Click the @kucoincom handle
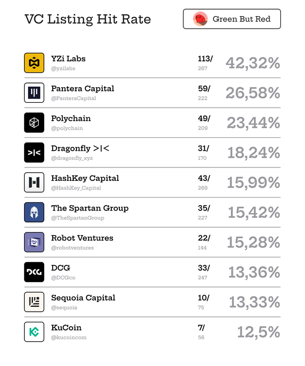The width and height of the screenshot is (305, 366). point(69,337)
